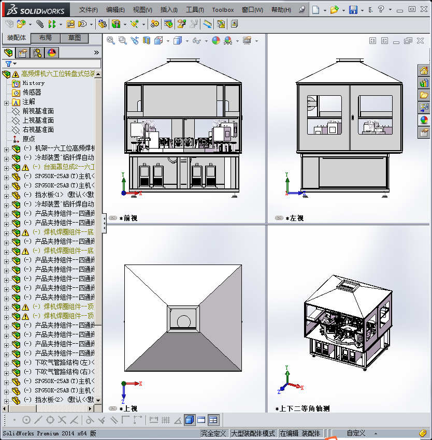This screenshot has height=440, width=432.
Task: Open the filter funnel dropdown arrow
Action: coord(15,64)
